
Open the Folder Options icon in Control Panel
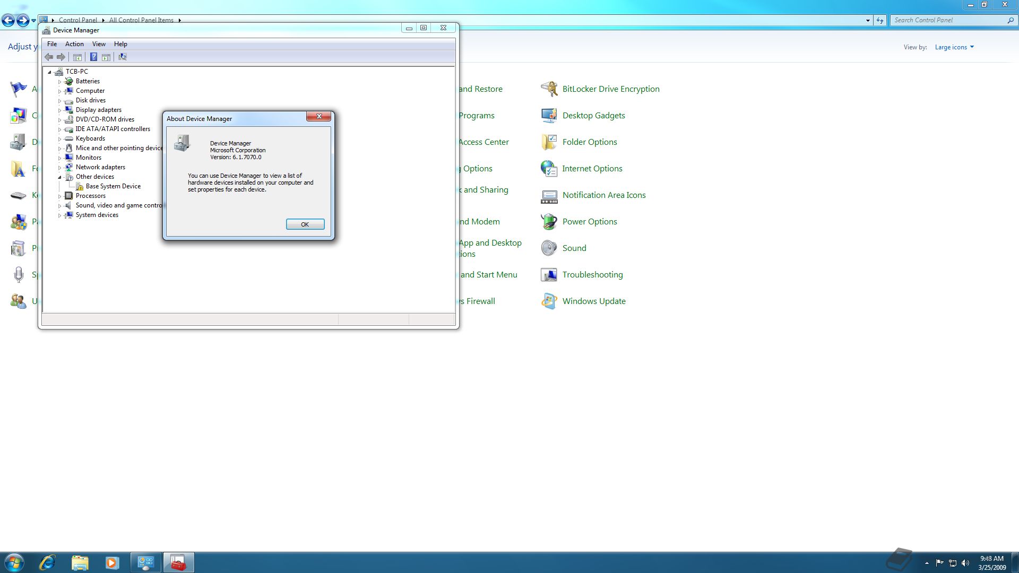point(549,142)
